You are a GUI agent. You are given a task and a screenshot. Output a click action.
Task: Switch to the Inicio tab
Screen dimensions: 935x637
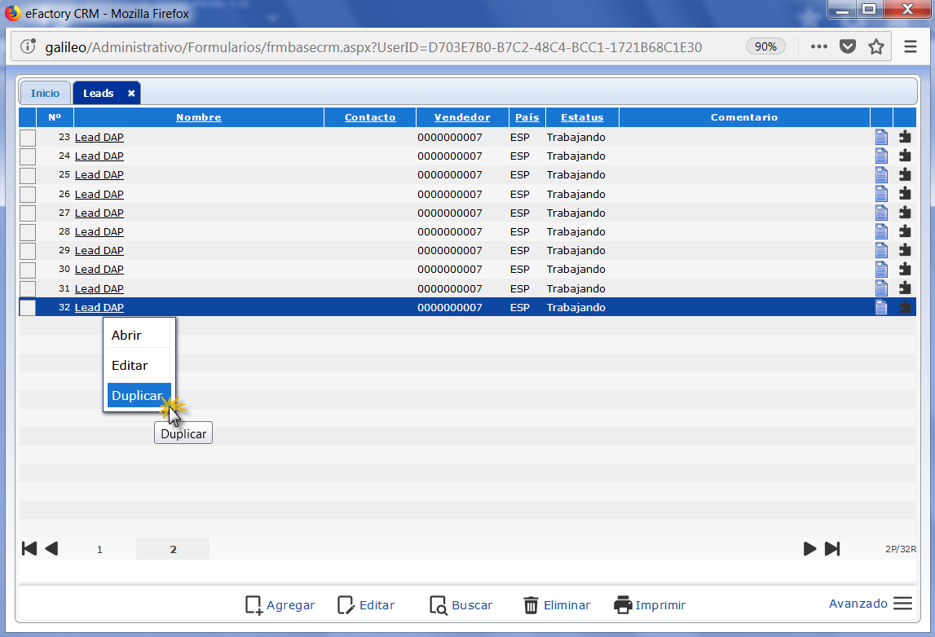click(46, 93)
